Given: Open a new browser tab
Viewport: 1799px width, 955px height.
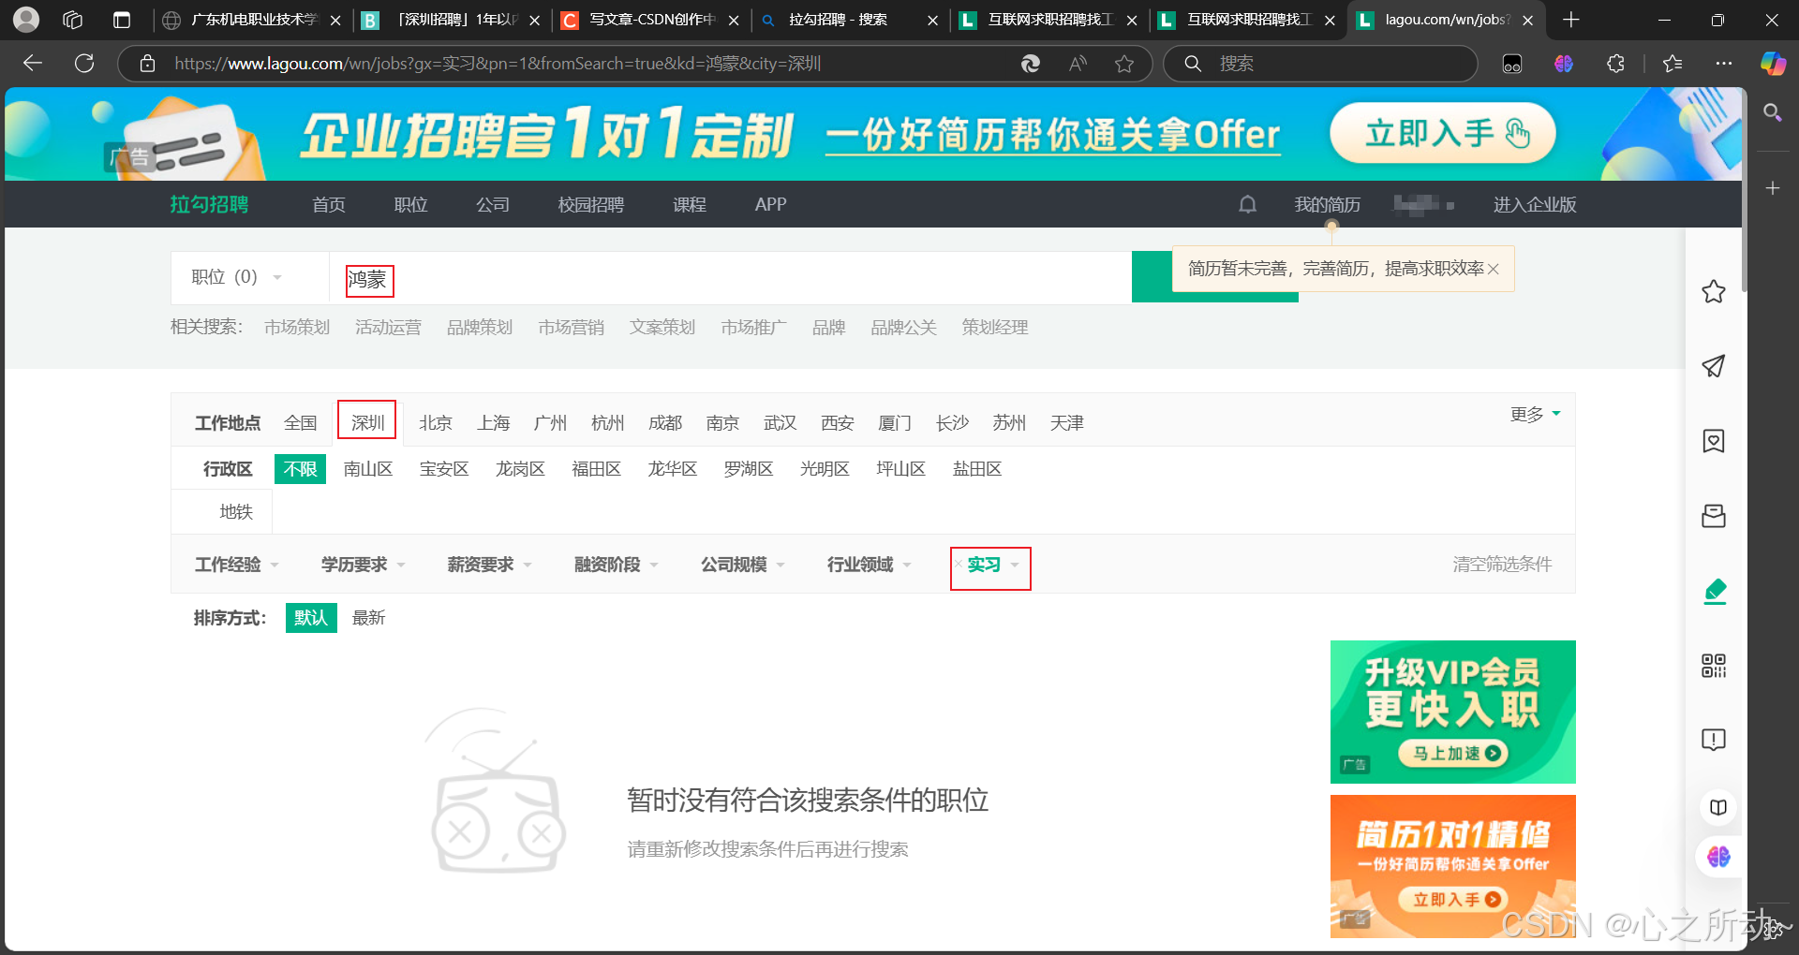Looking at the screenshot, I should coord(1571,20).
